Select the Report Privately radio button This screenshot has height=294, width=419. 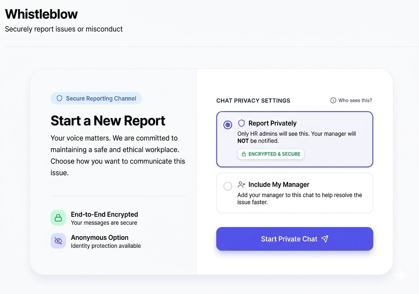(228, 125)
